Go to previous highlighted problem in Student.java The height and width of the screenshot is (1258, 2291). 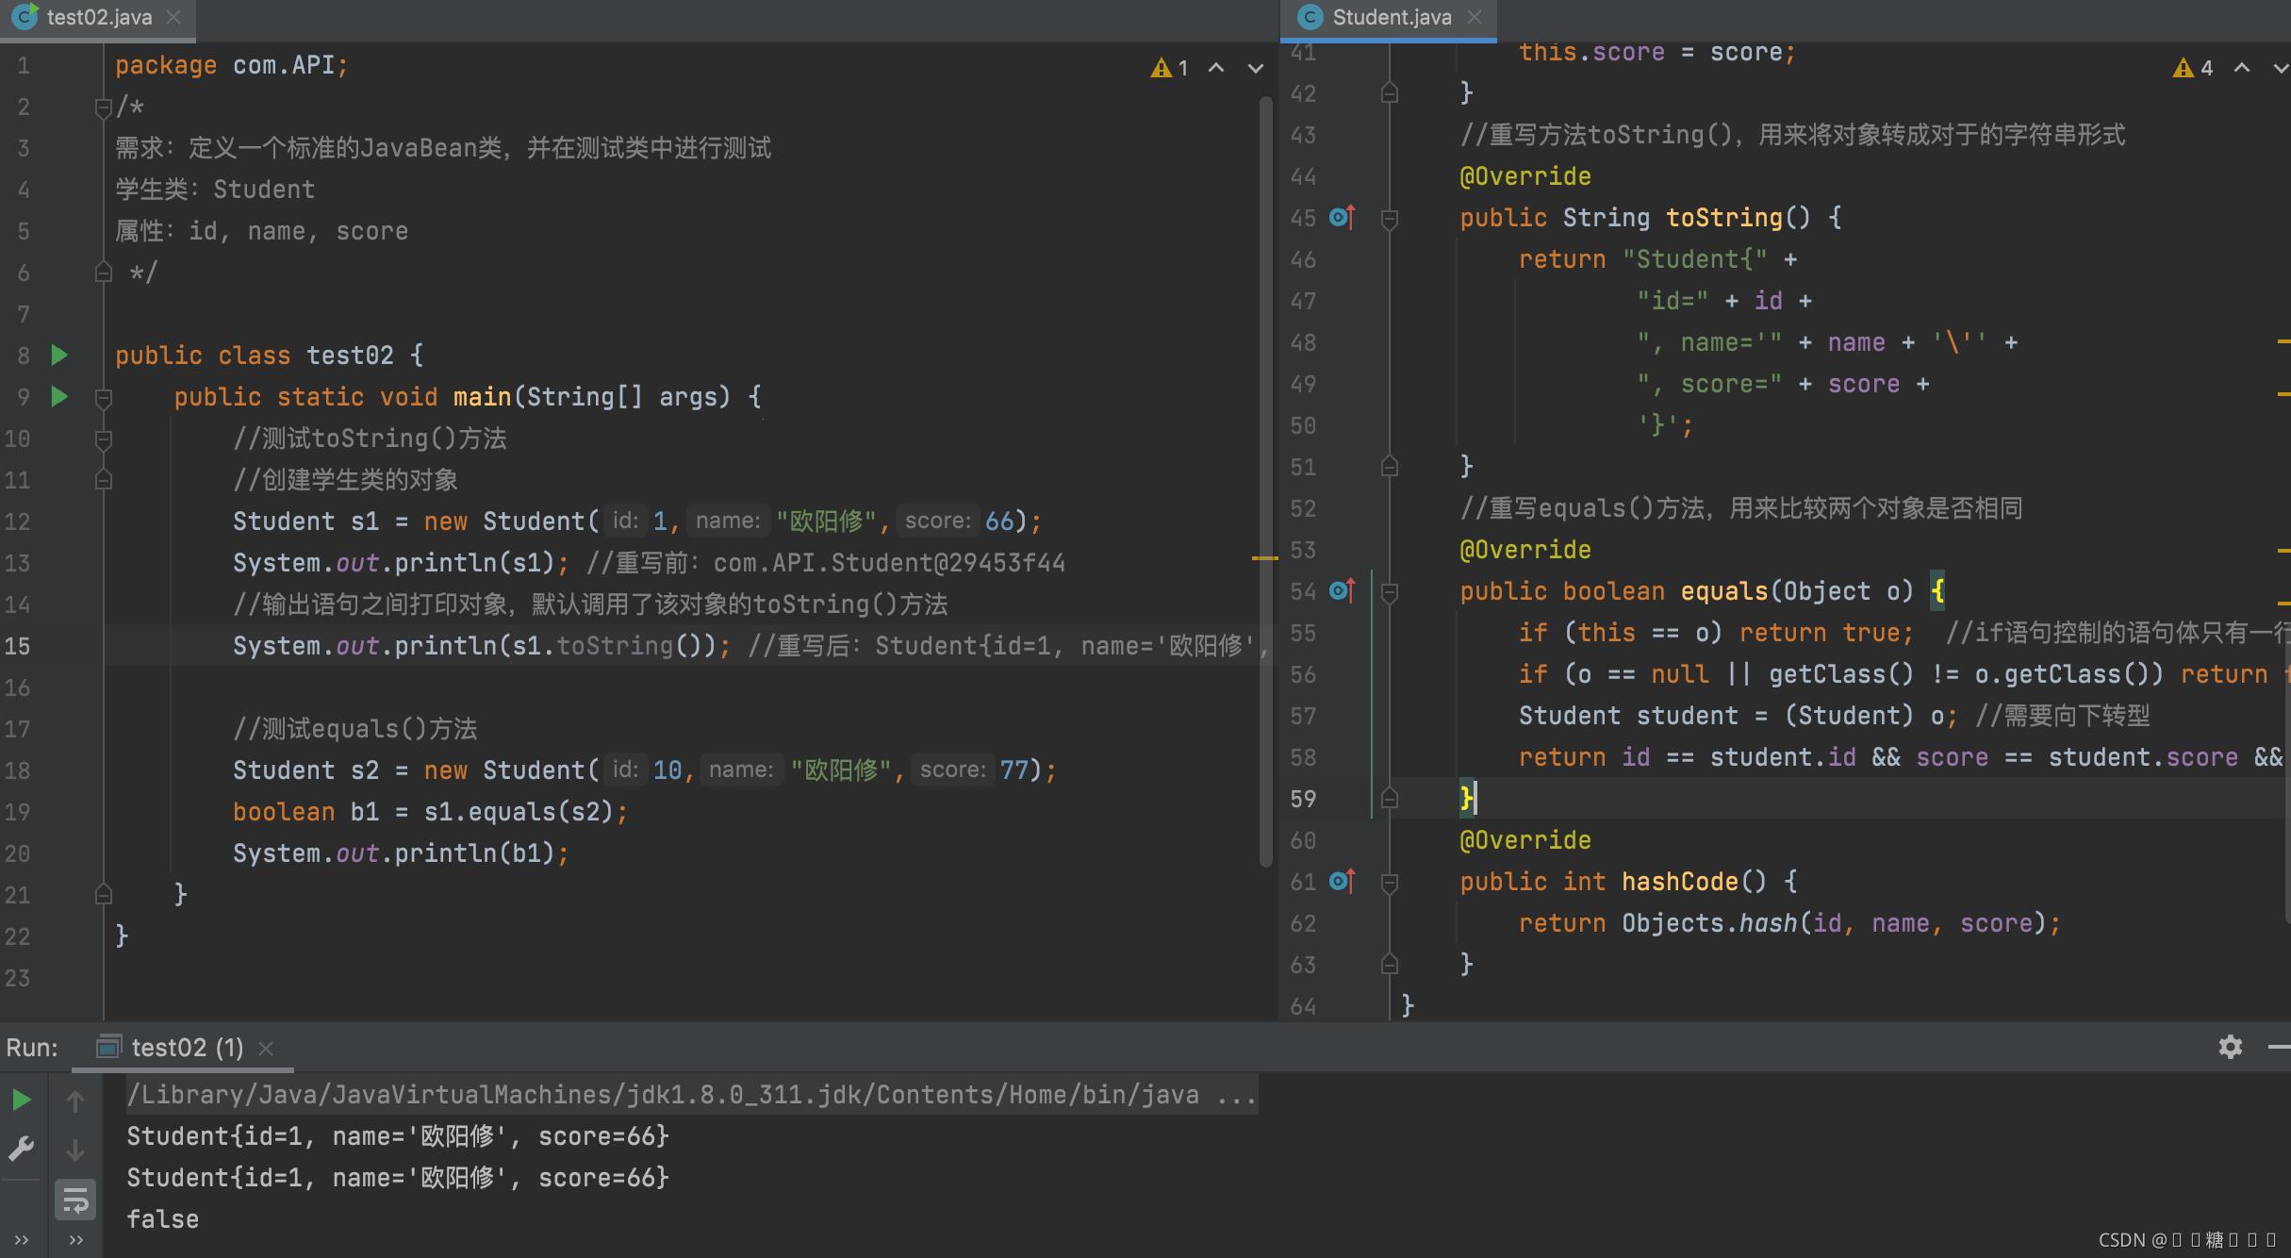(x=2242, y=68)
